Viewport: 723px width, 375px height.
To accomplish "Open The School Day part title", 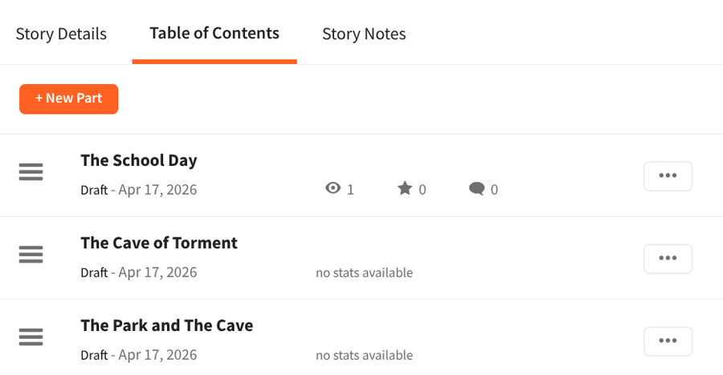I will click(x=139, y=160).
